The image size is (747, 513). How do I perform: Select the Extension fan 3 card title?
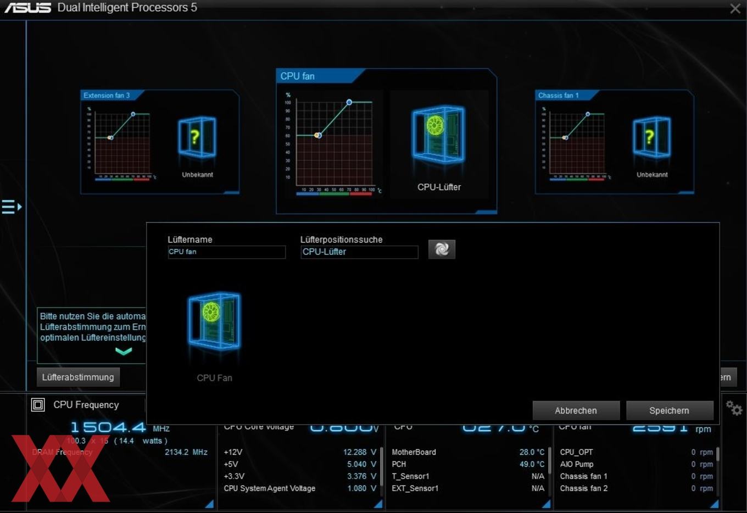[x=107, y=96]
